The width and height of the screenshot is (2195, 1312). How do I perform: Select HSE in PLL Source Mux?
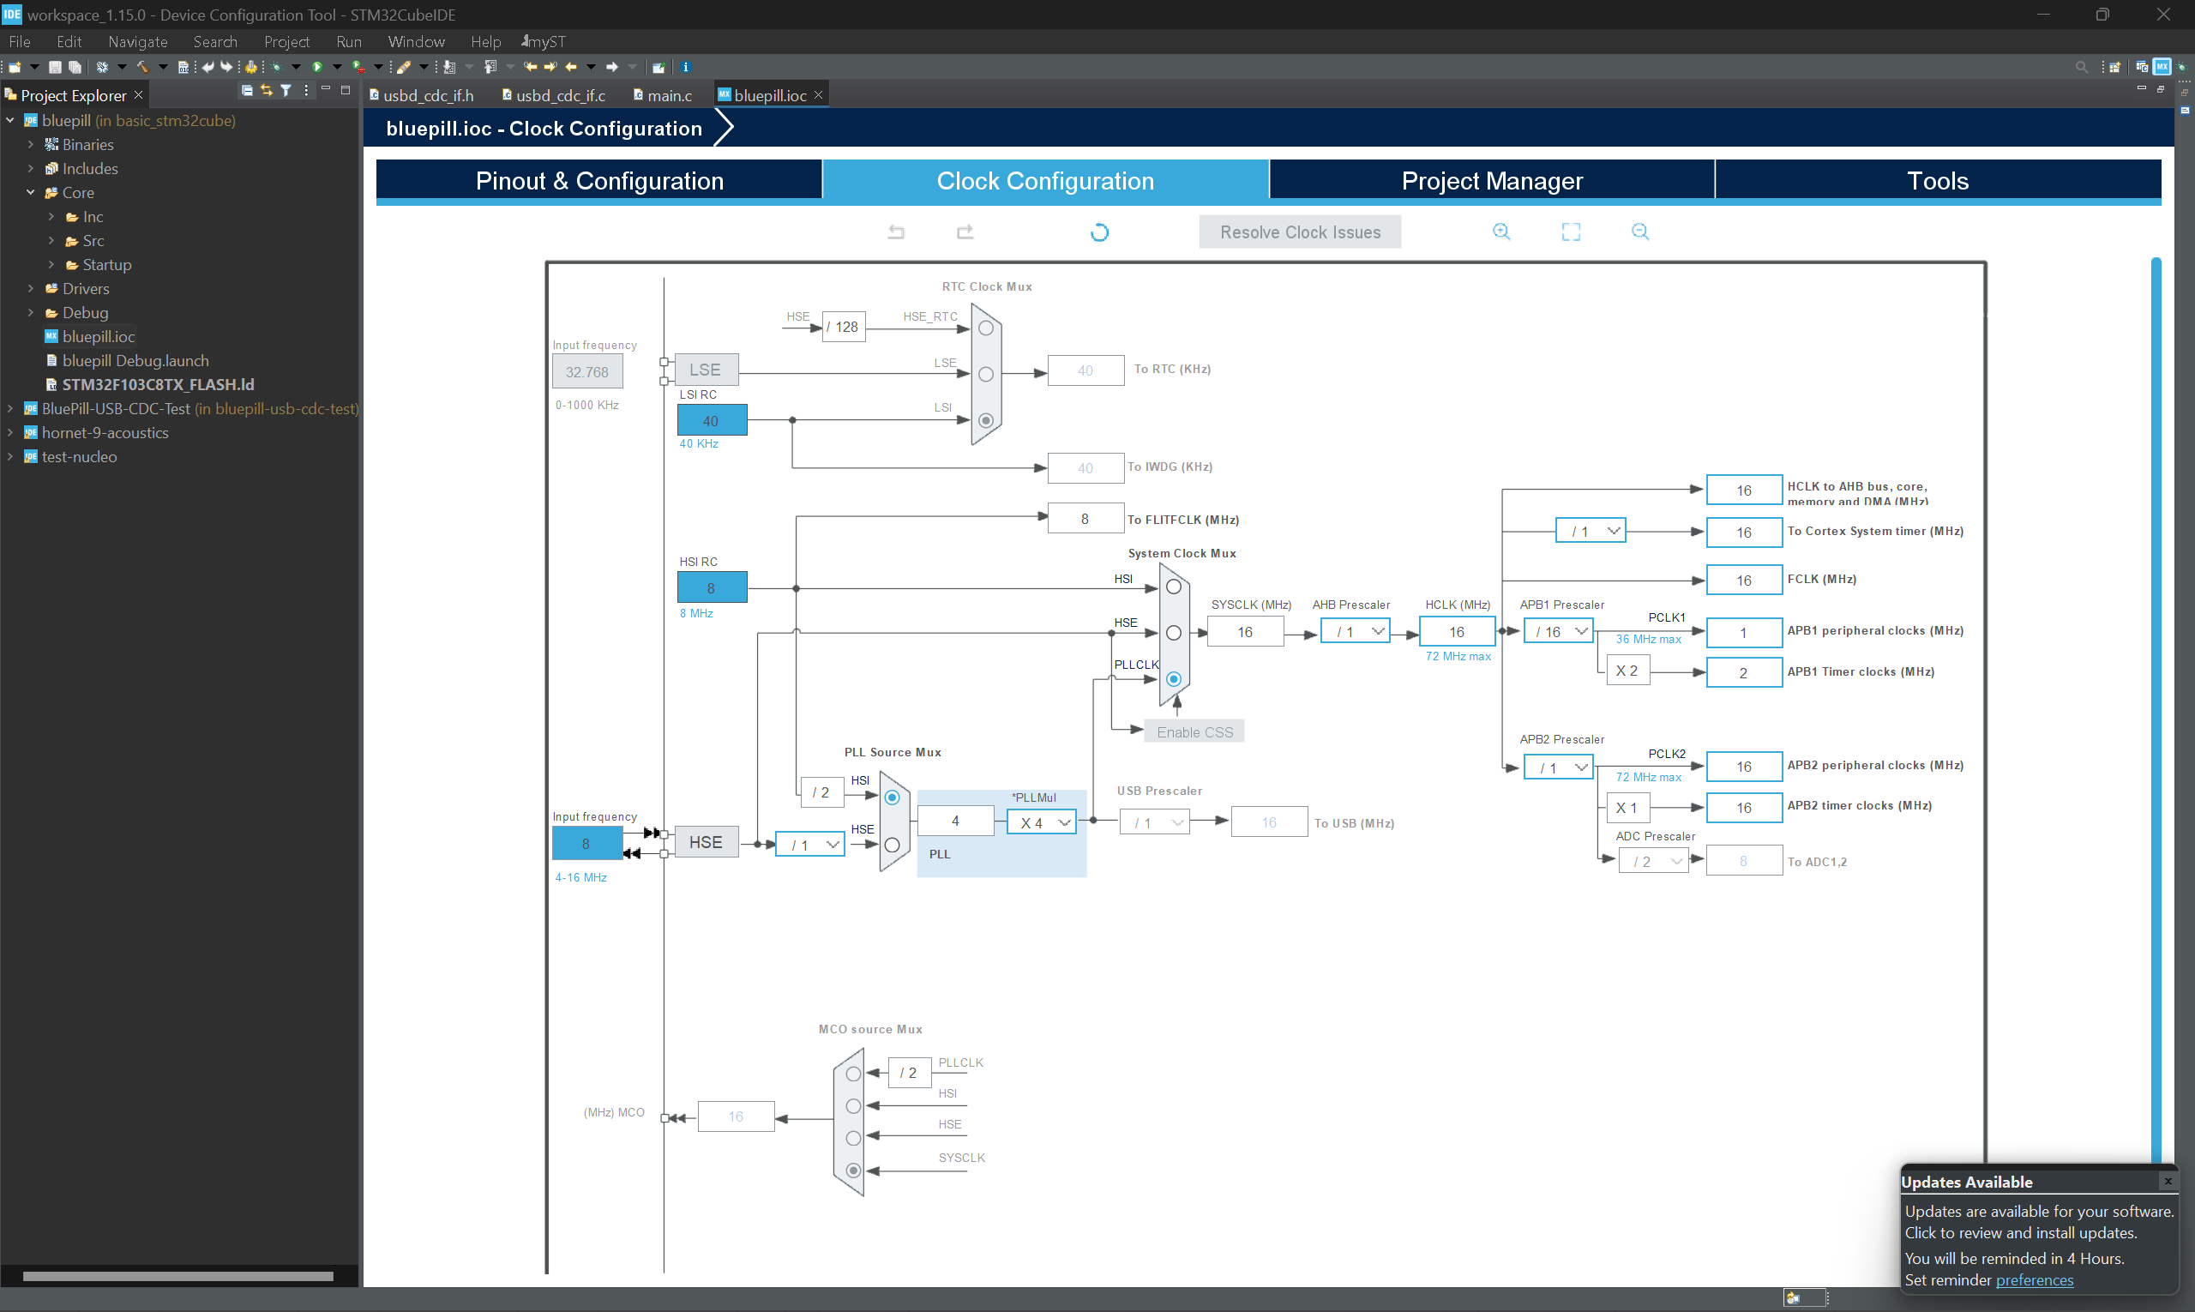892,846
